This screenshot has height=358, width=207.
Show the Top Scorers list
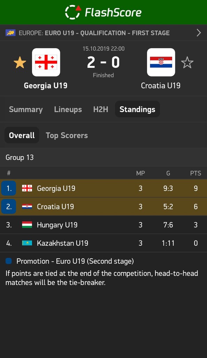67,135
